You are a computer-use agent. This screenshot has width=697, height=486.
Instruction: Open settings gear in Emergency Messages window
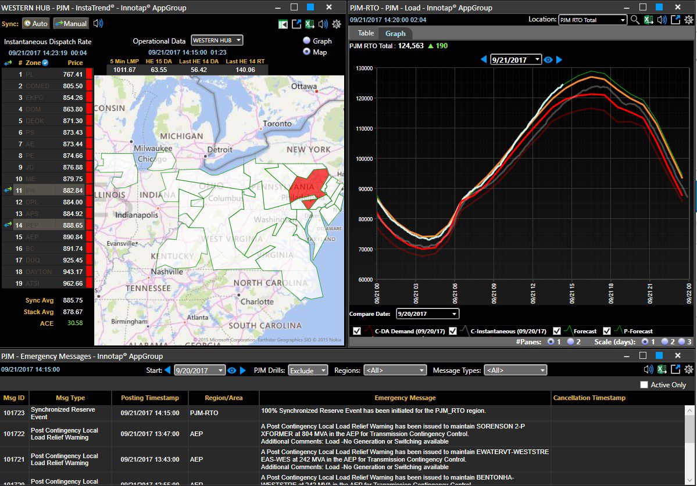pyautogui.click(x=689, y=370)
